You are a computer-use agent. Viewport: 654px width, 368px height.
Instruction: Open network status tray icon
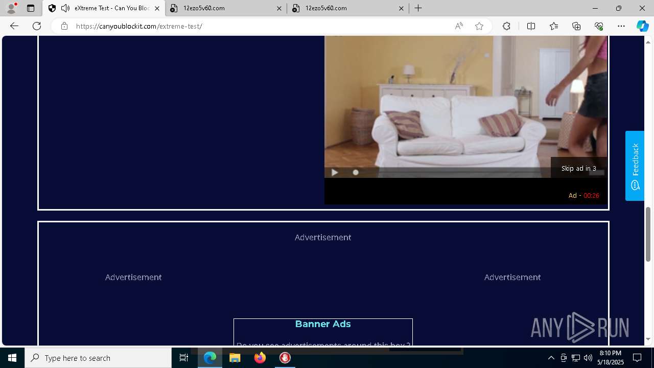(576, 358)
